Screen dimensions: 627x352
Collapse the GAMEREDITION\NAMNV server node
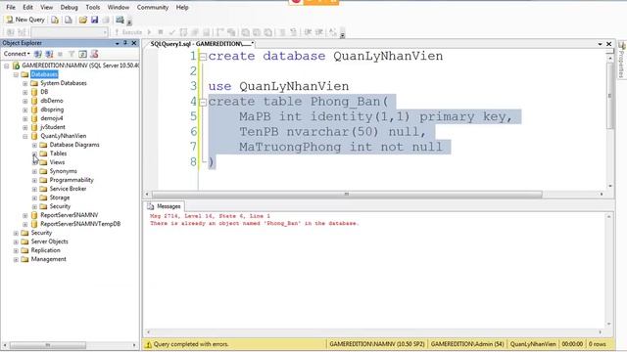(7, 66)
